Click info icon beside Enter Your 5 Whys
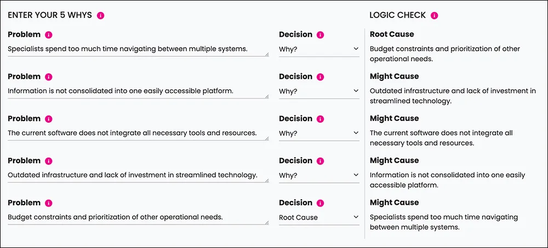This screenshot has height=248, width=548. click(101, 15)
